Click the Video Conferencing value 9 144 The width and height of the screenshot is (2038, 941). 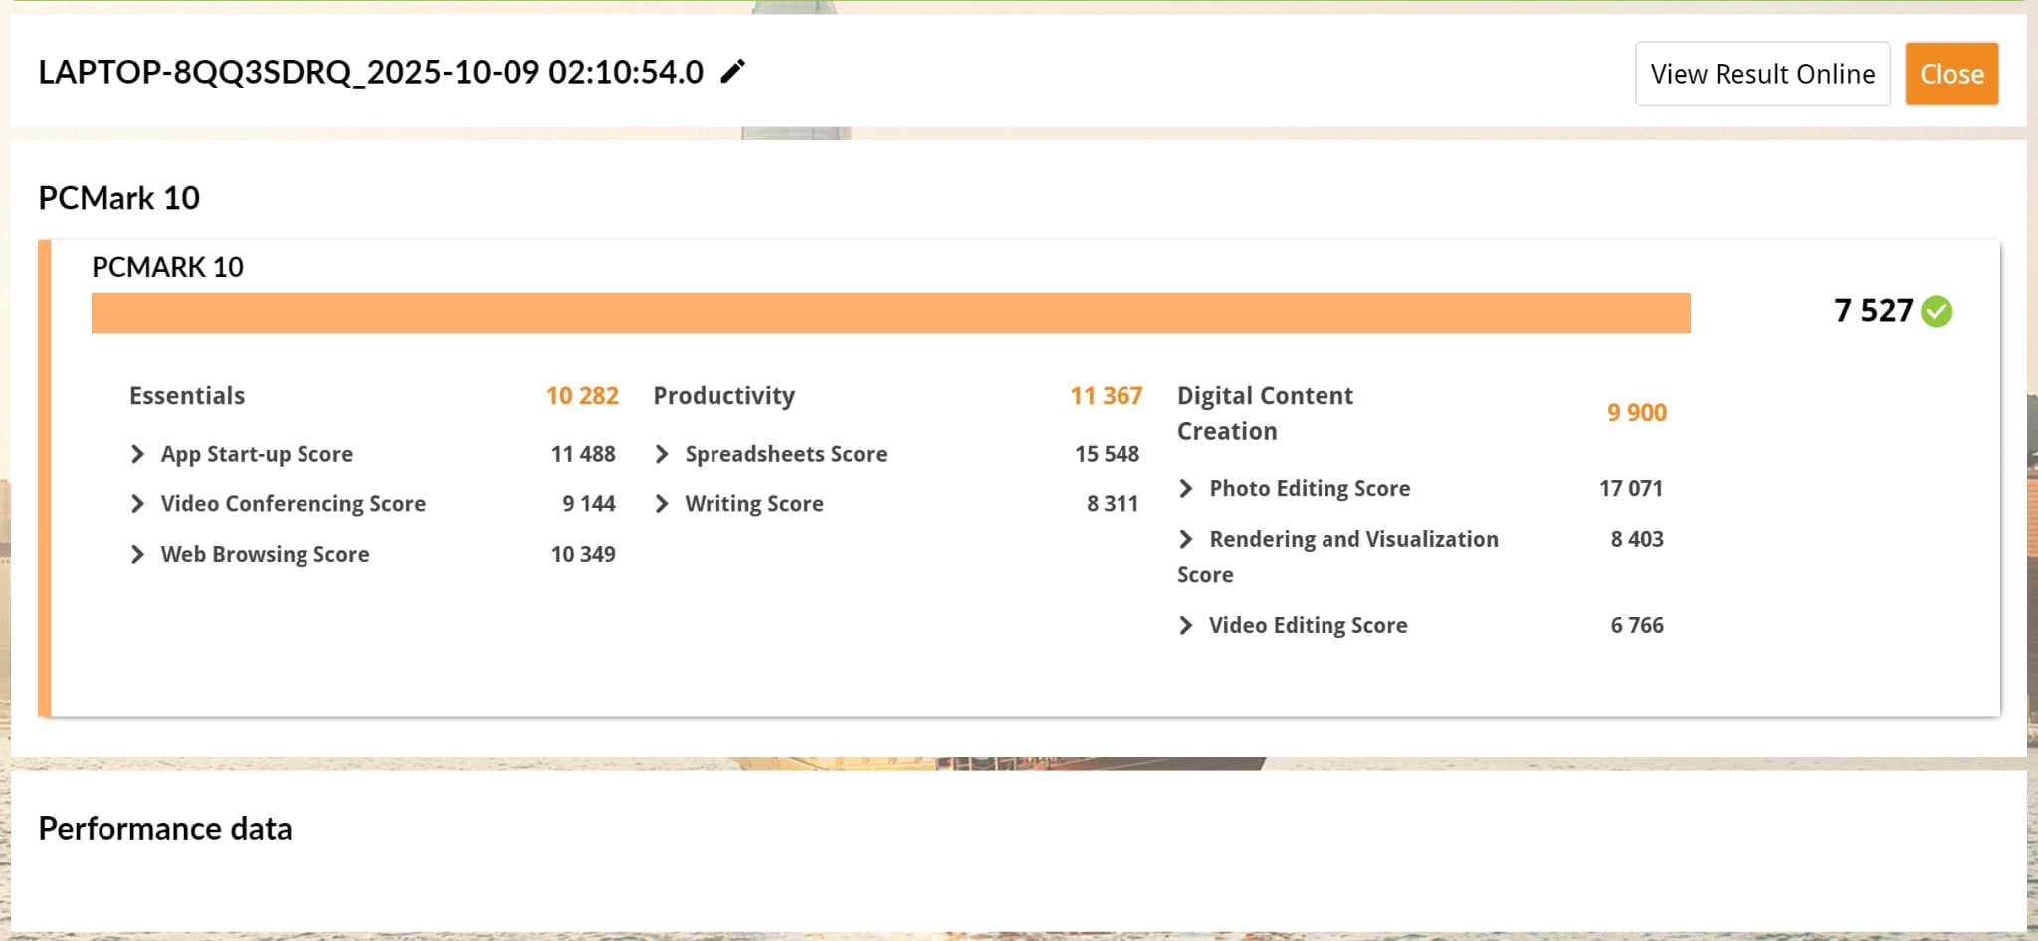coord(589,504)
